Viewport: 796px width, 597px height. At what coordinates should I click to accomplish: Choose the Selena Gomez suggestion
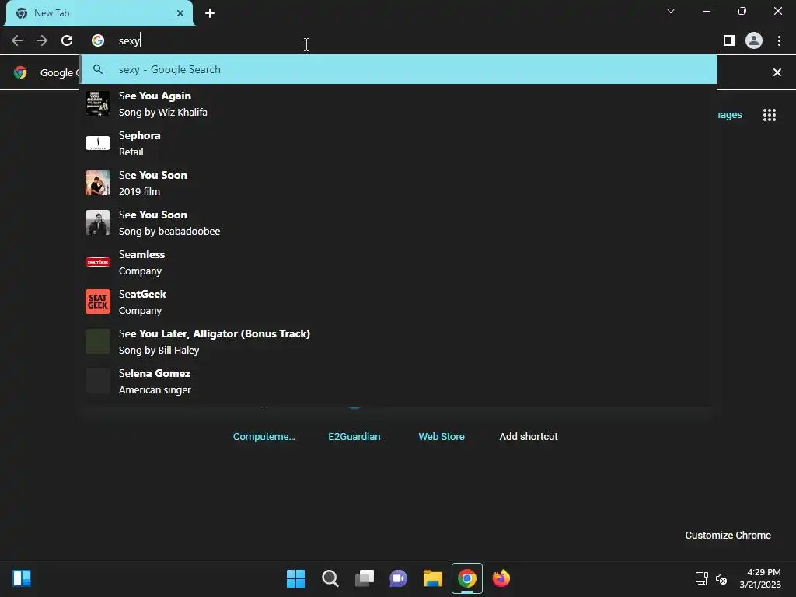click(x=399, y=381)
